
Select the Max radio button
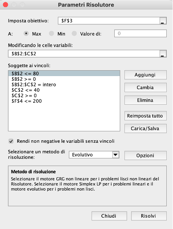[26, 34]
